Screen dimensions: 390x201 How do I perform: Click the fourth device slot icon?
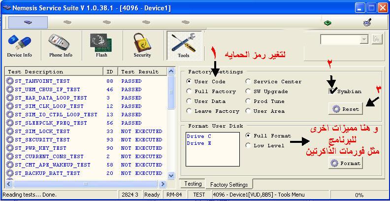pos(146,22)
